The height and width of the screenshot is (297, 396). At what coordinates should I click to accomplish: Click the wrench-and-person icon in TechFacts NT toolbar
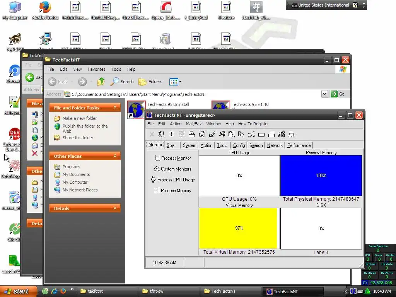(x=161, y=134)
